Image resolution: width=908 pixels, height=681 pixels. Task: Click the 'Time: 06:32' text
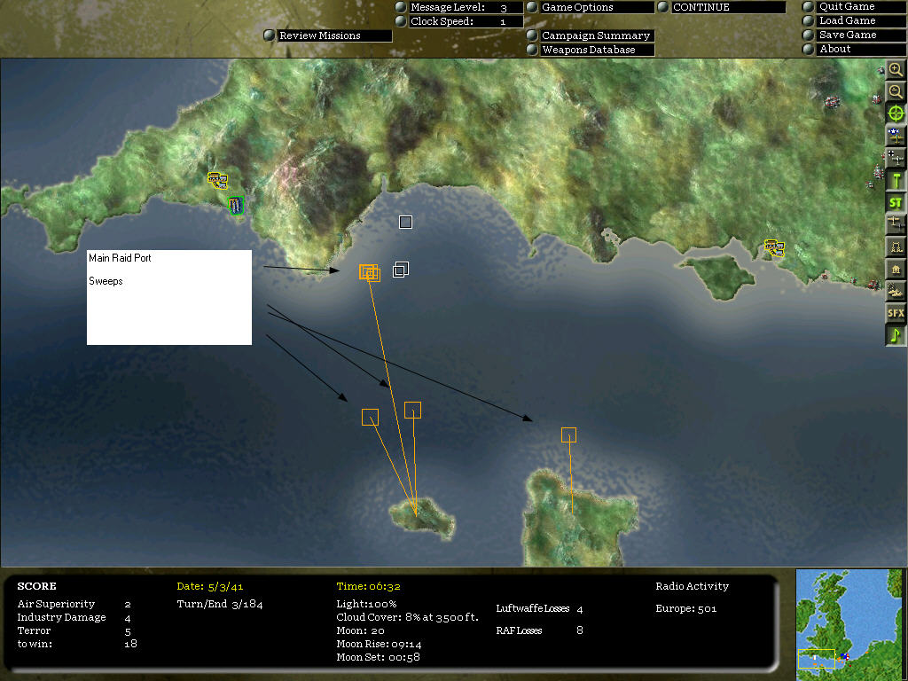coord(368,586)
